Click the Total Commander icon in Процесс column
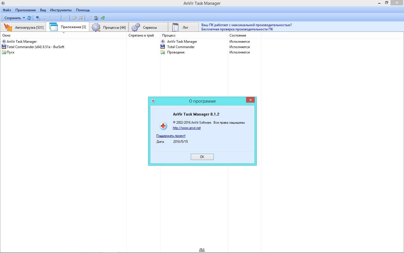The height and width of the screenshot is (253, 404). pos(163,47)
